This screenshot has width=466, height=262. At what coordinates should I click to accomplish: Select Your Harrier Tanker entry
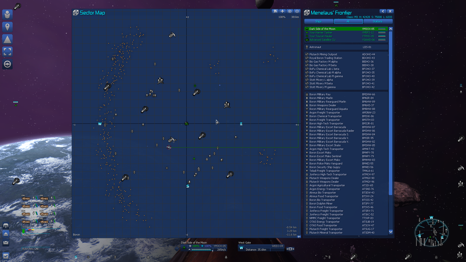coord(346,32)
